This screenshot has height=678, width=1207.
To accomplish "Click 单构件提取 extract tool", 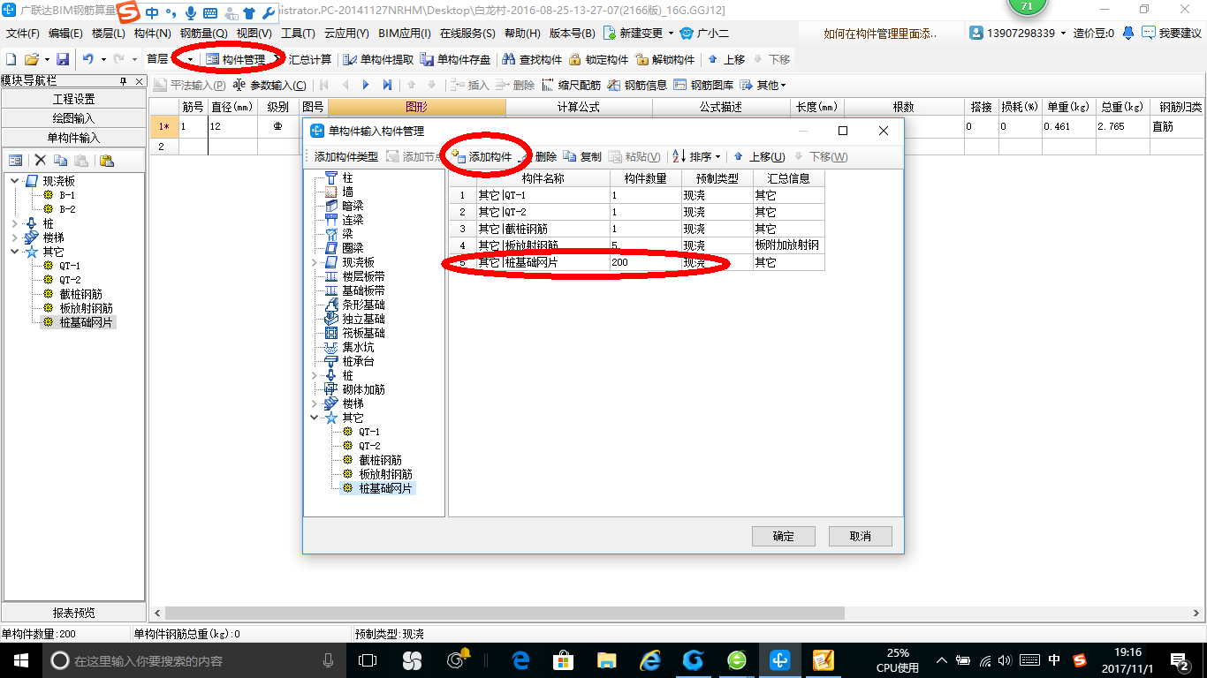I will click(378, 59).
